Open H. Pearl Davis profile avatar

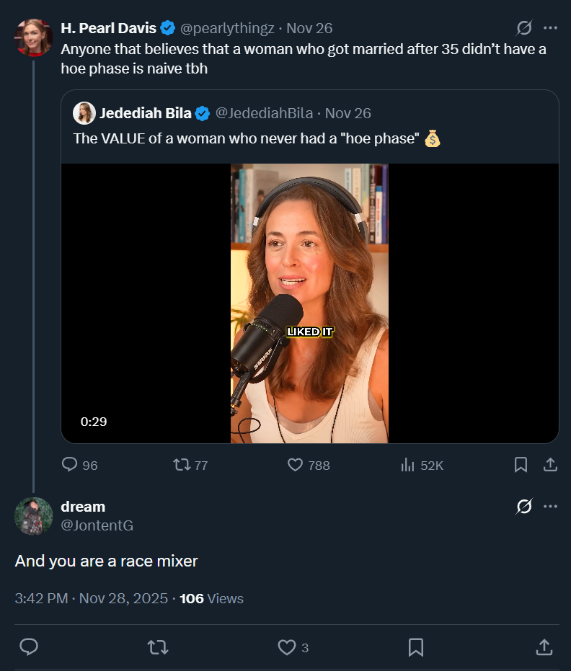(33, 37)
